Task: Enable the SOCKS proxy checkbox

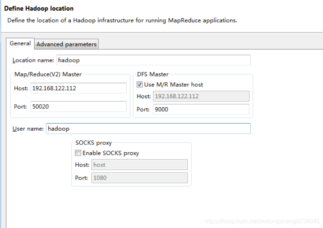Action: pyautogui.click(x=78, y=153)
